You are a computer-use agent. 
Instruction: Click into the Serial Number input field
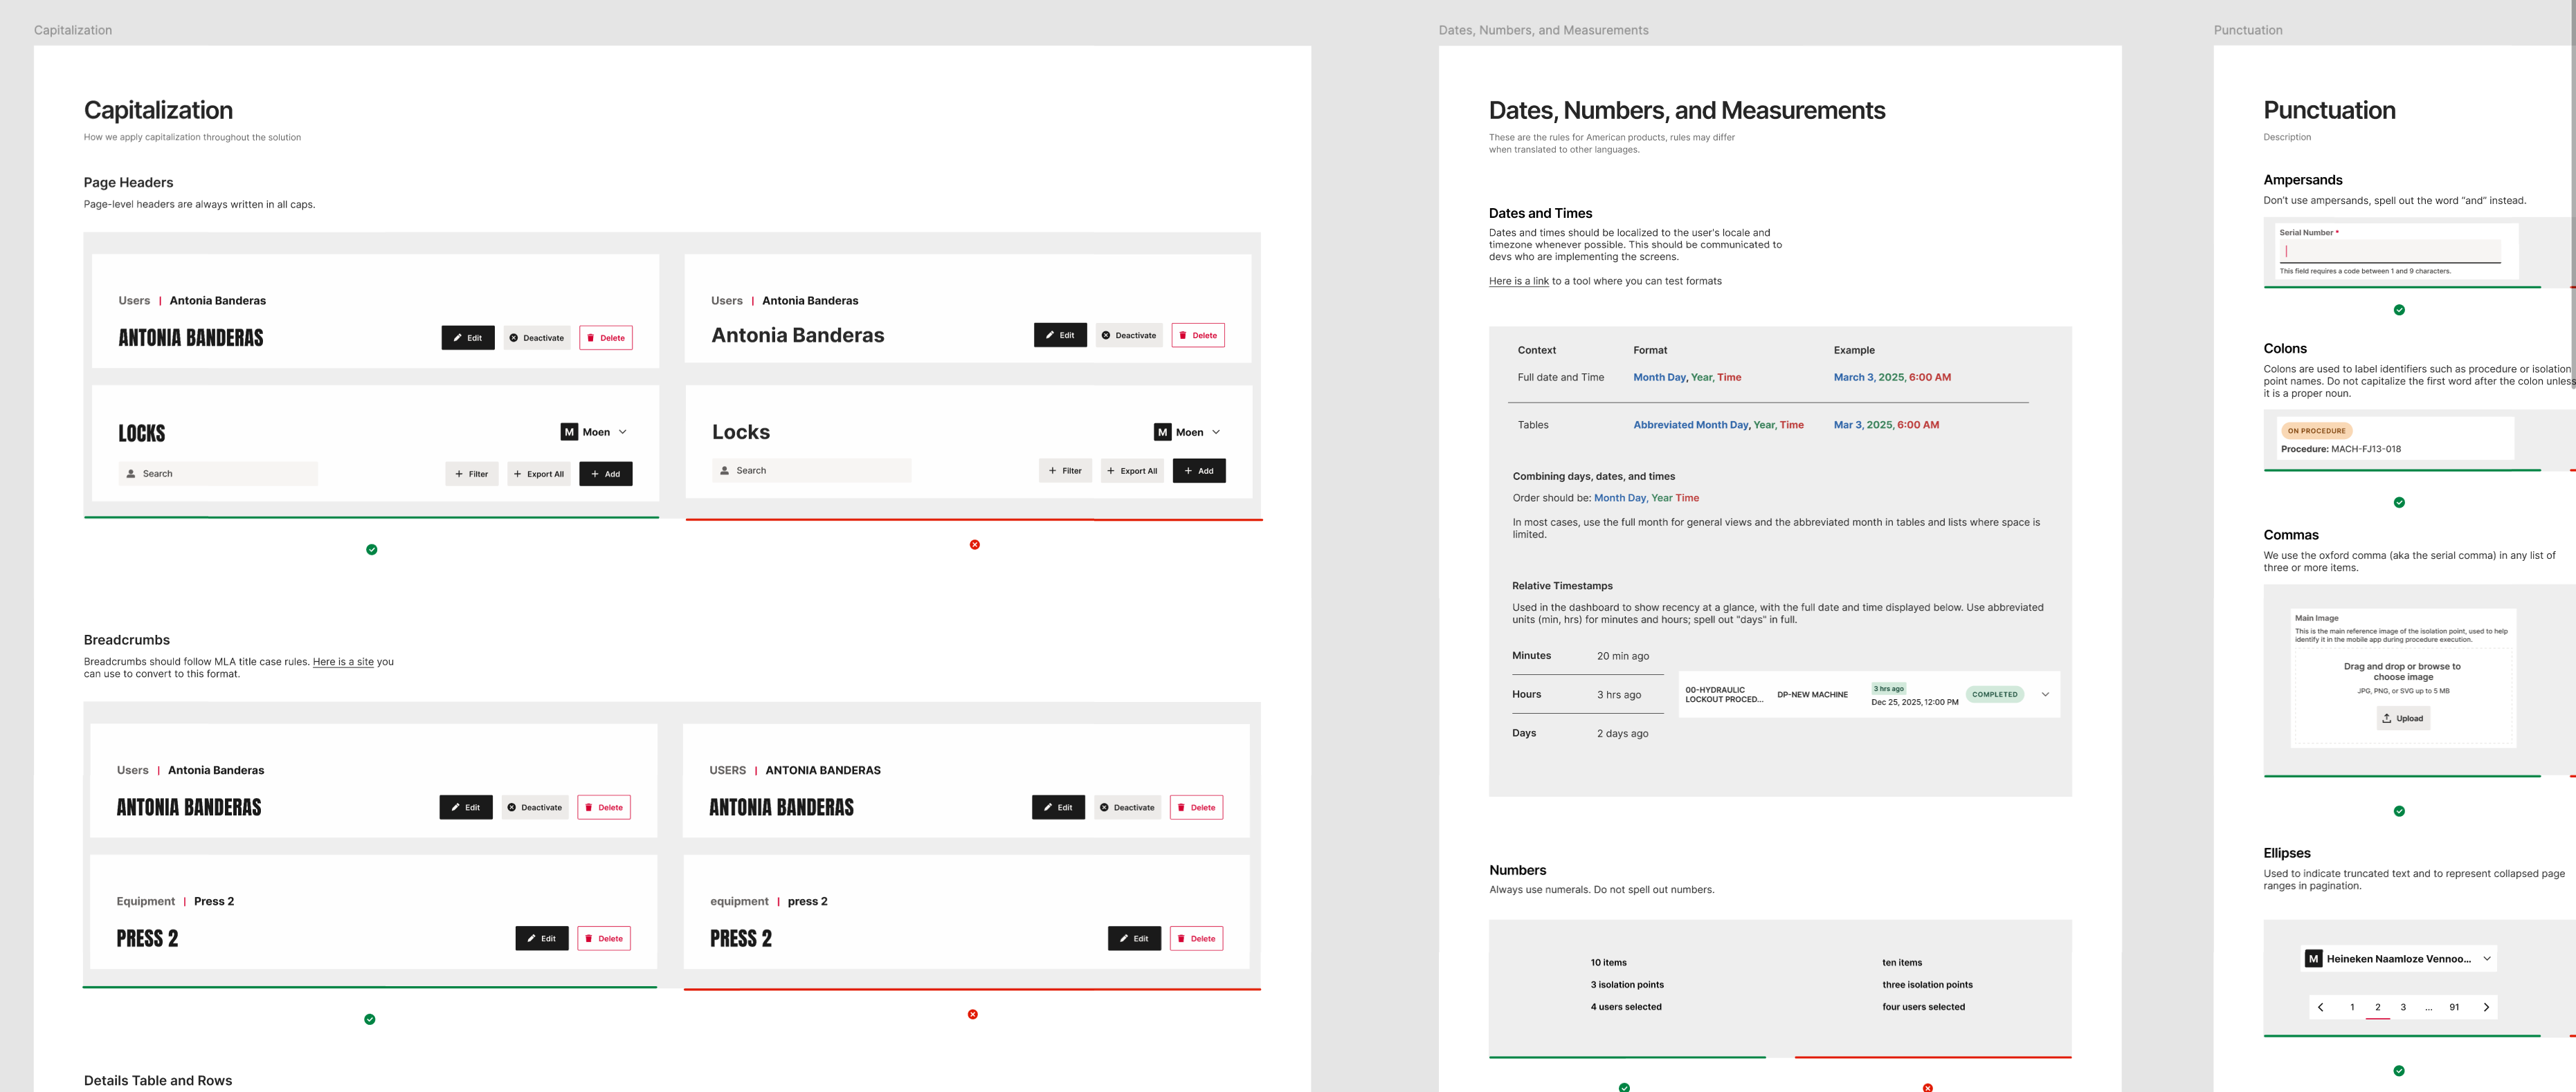pos(2390,252)
